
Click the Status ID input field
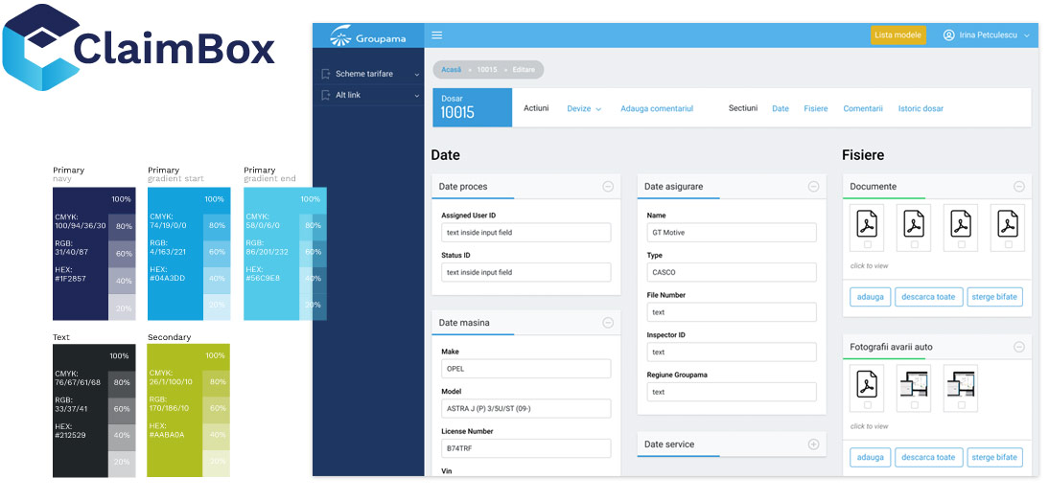pyautogui.click(x=525, y=273)
